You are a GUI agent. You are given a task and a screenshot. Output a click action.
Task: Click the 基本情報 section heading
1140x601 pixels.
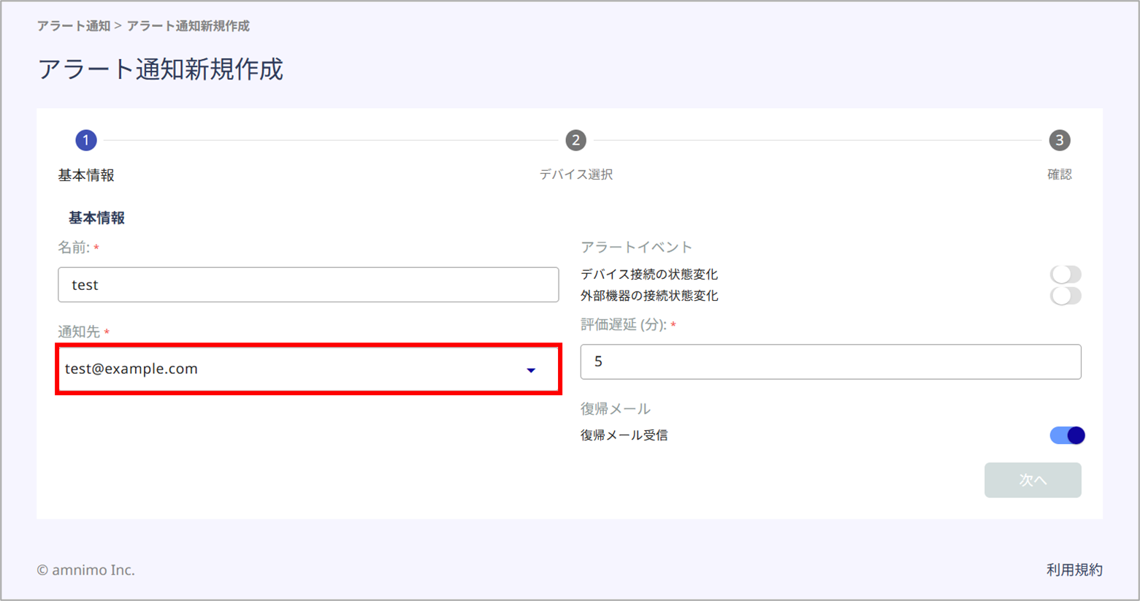coord(96,218)
